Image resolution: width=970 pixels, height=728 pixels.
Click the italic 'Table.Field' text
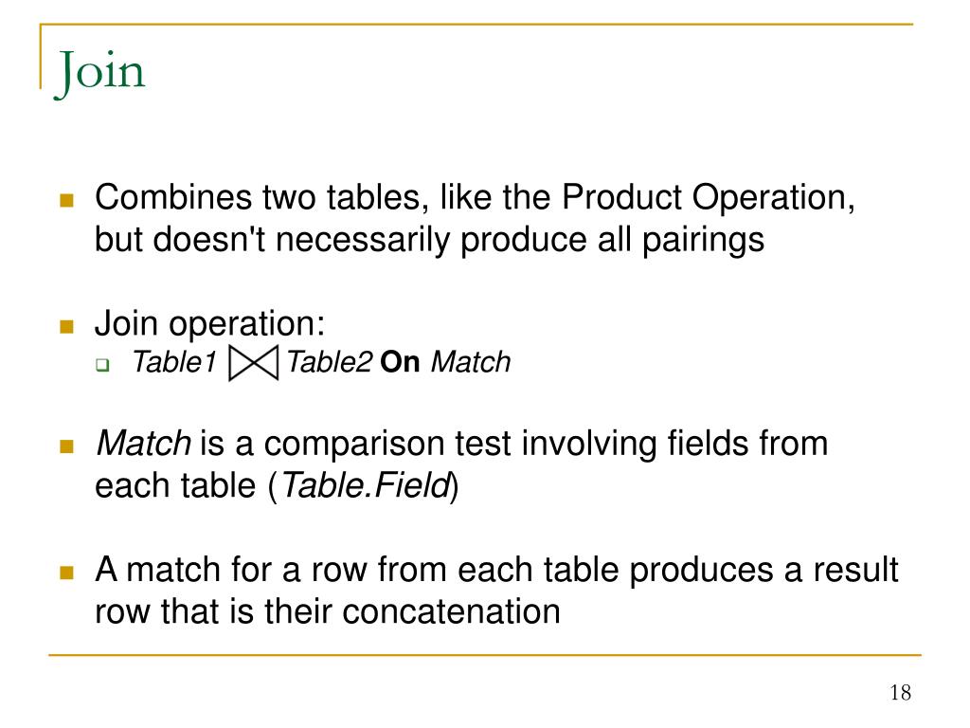367,485
